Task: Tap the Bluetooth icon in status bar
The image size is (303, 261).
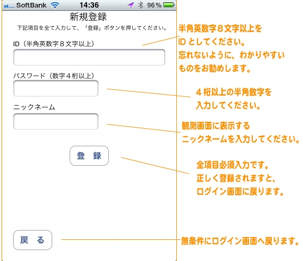Action: pyautogui.click(x=140, y=5)
